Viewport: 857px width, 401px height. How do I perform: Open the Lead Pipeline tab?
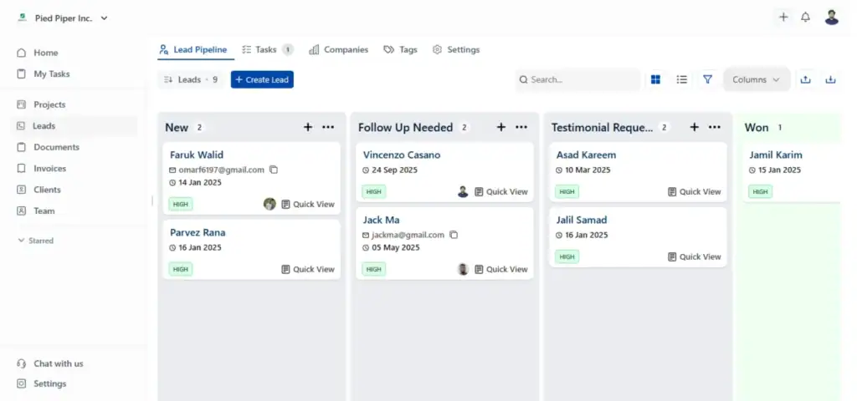(x=193, y=49)
